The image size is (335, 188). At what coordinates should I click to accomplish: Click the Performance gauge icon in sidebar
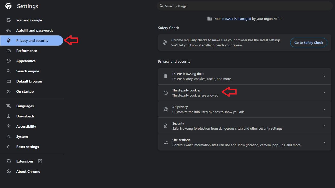[9, 51]
